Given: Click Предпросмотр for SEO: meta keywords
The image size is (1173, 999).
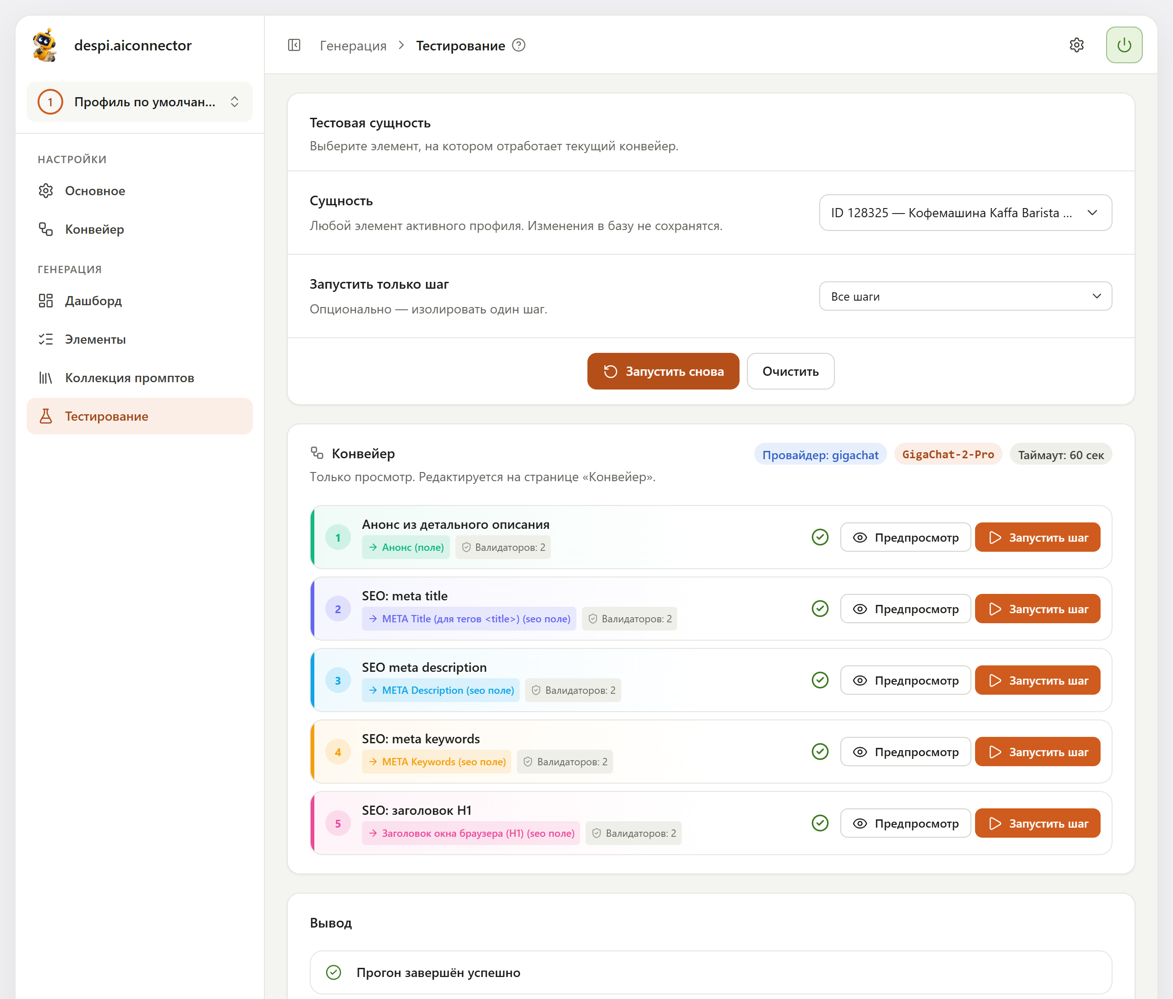Looking at the screenshot, I should point(905,752).
